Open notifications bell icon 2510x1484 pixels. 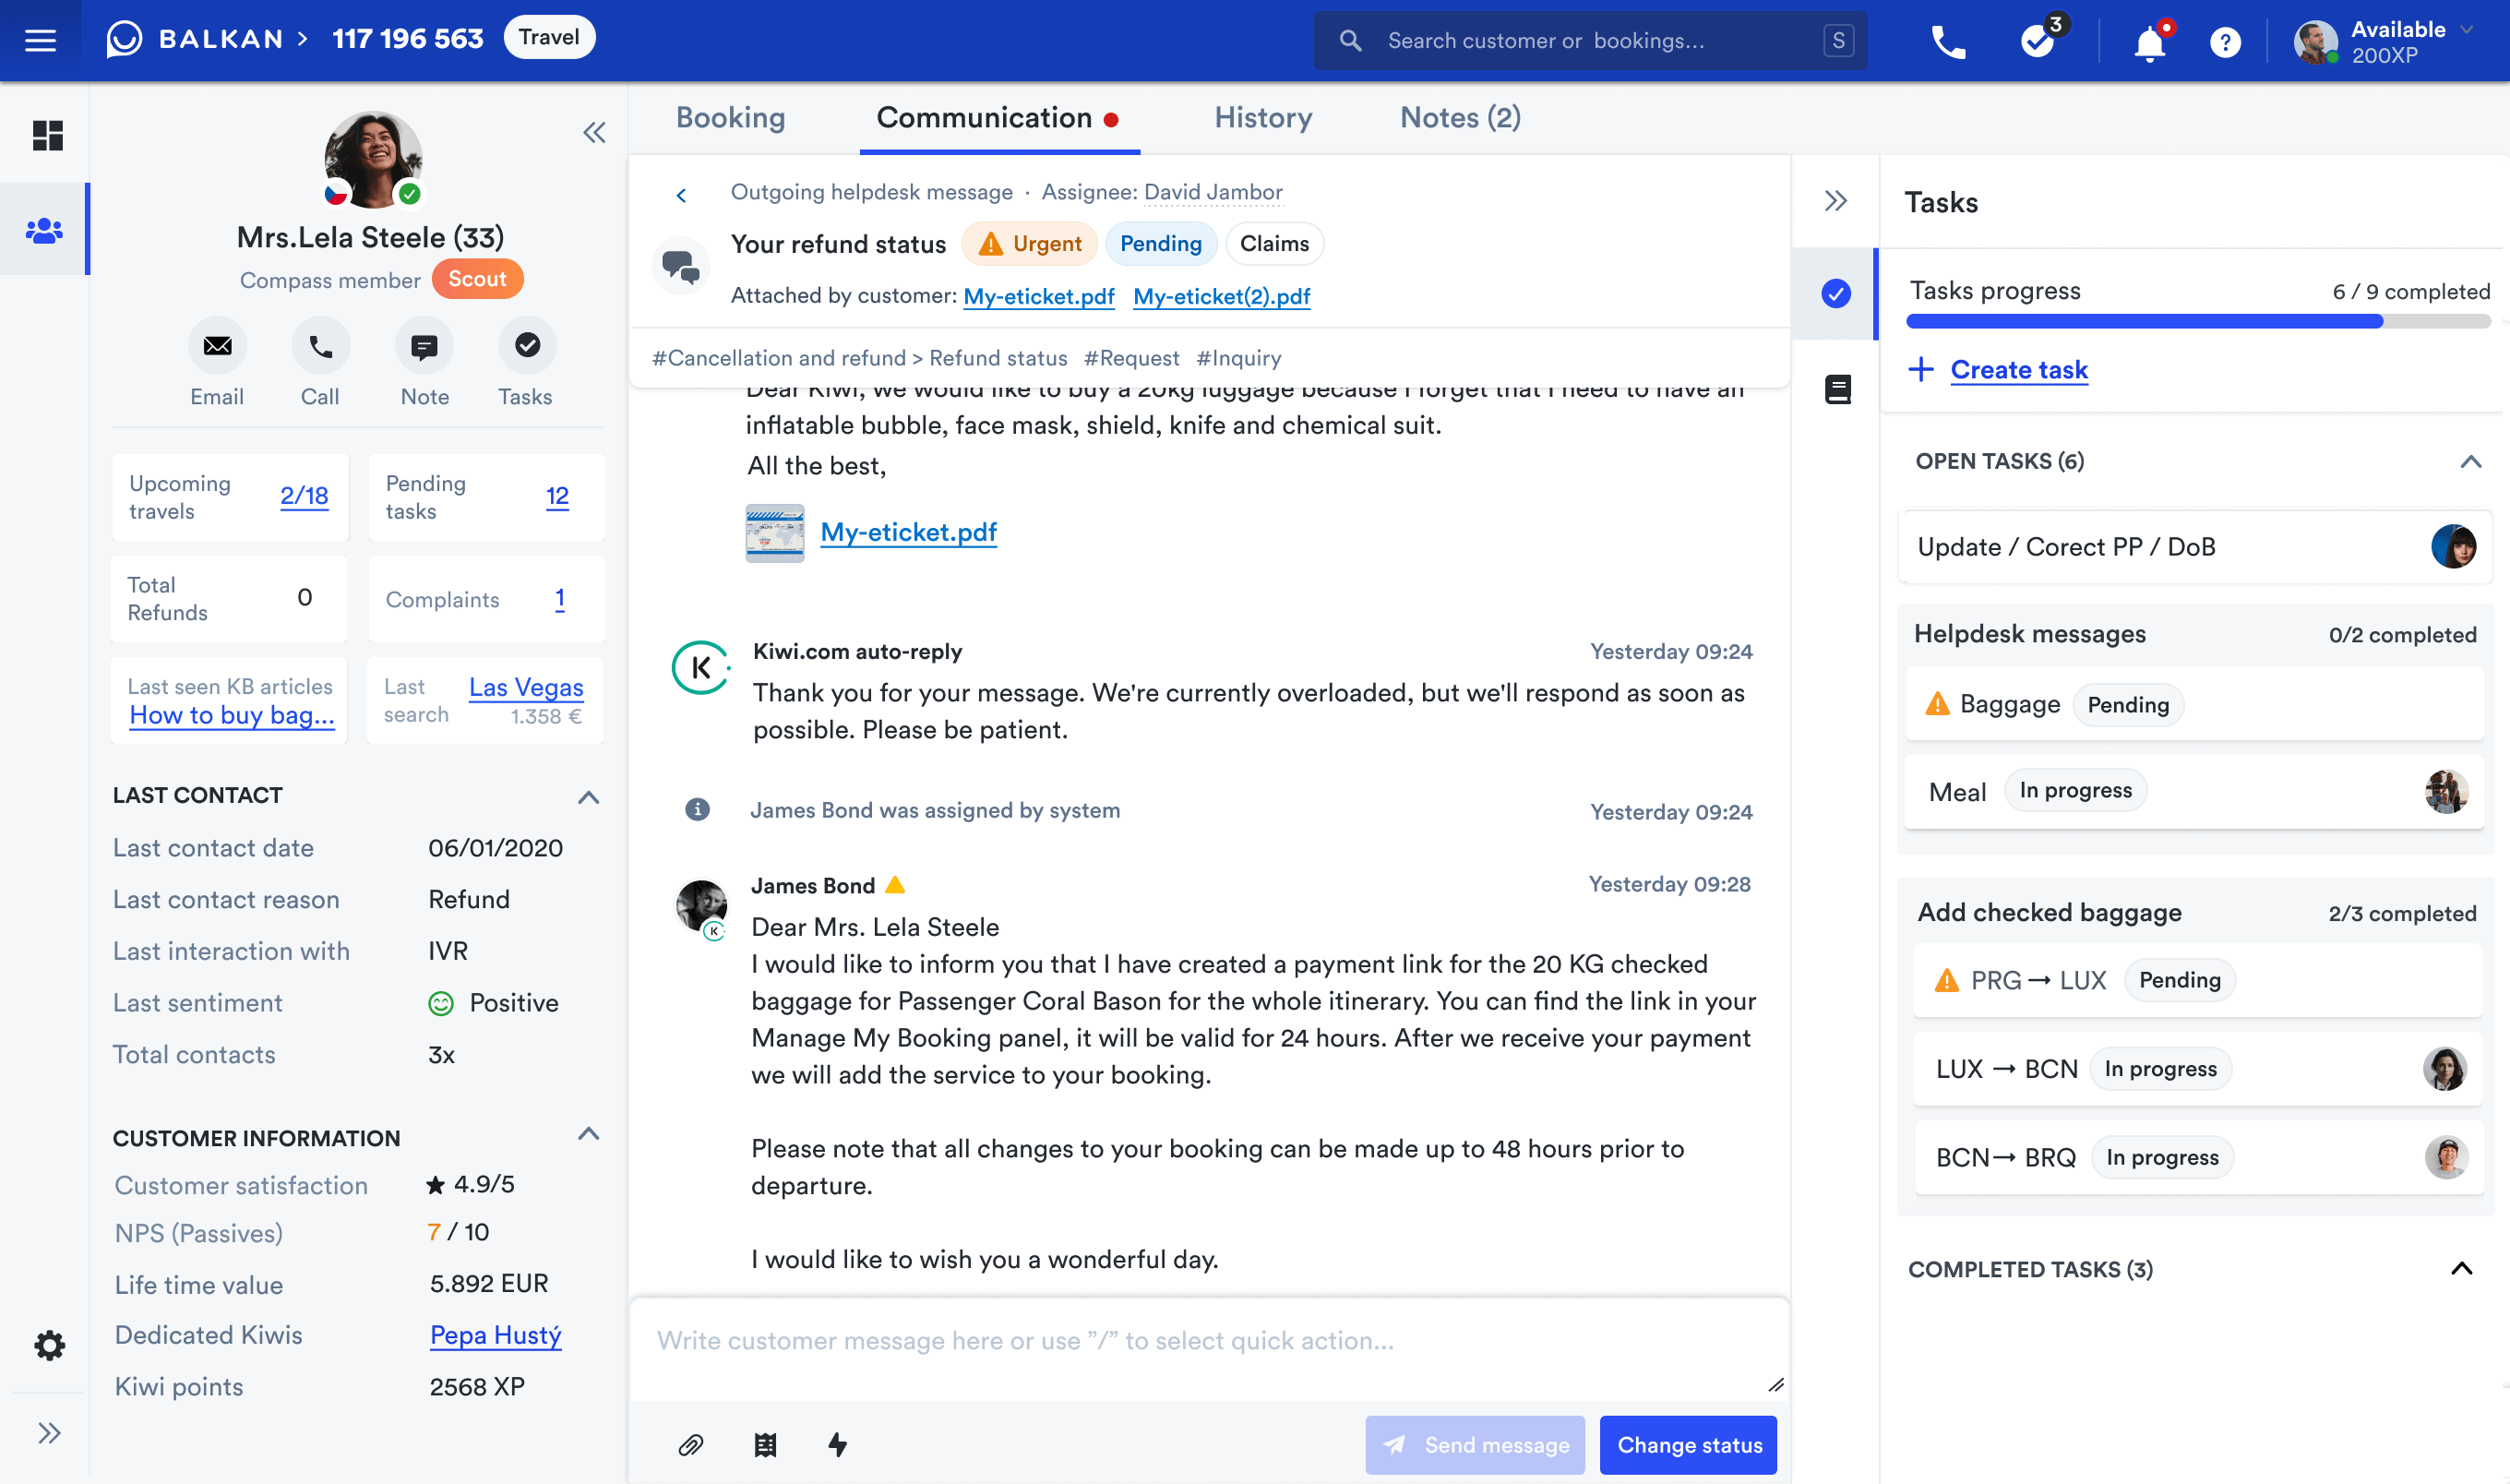[x=2149, y=43]
